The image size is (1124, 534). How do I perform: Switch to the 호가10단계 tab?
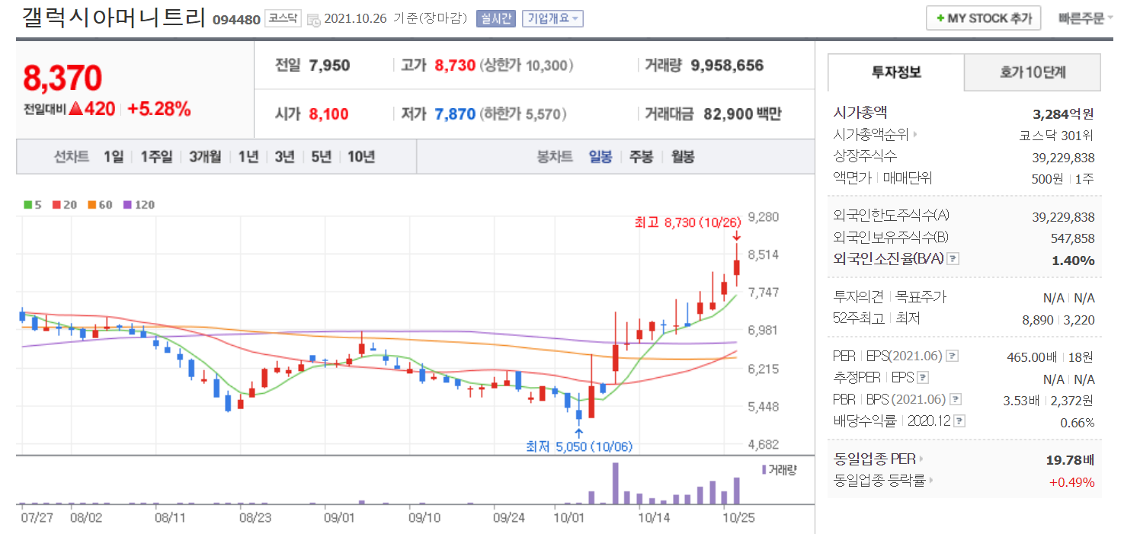click(x=1033, y=72)
